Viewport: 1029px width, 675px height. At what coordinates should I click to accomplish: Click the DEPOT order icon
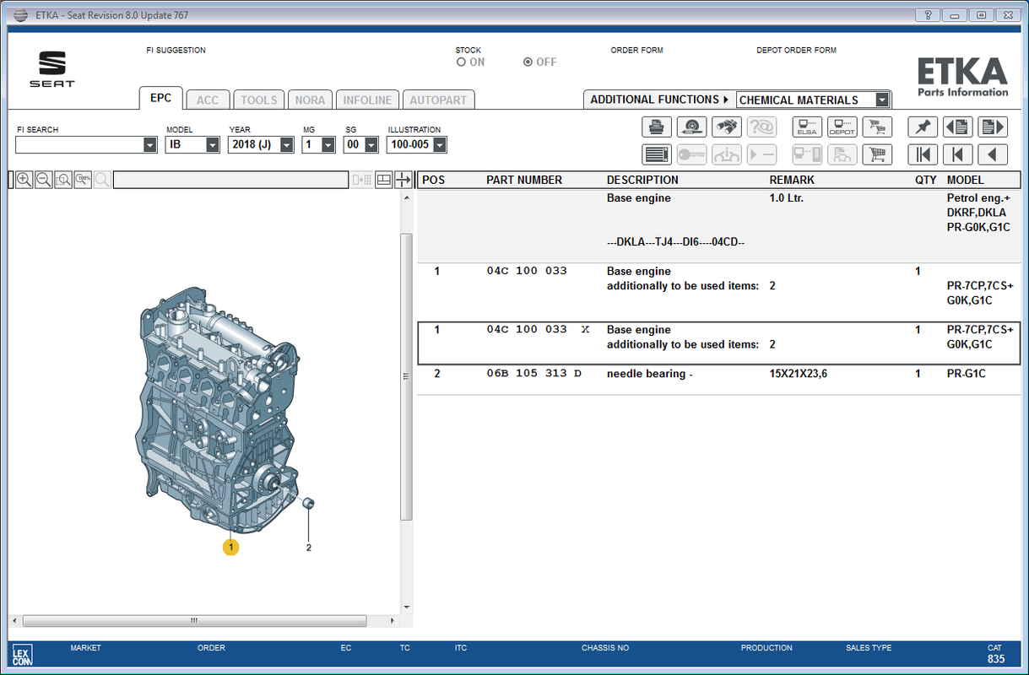click(x=842, y=127)
